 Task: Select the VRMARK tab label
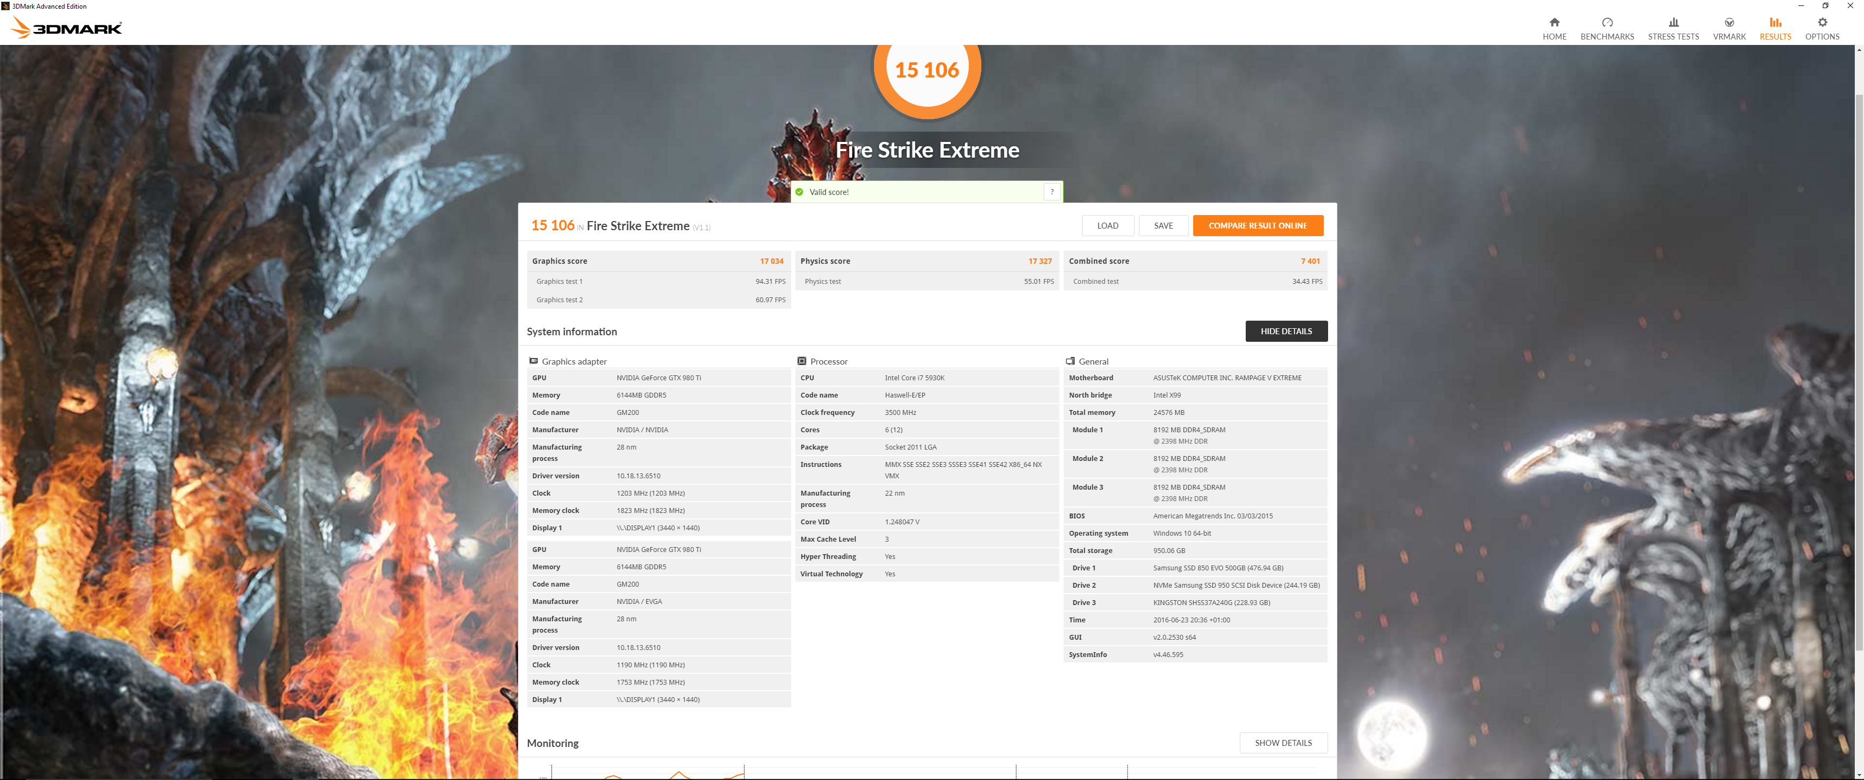pos(1729,37)
